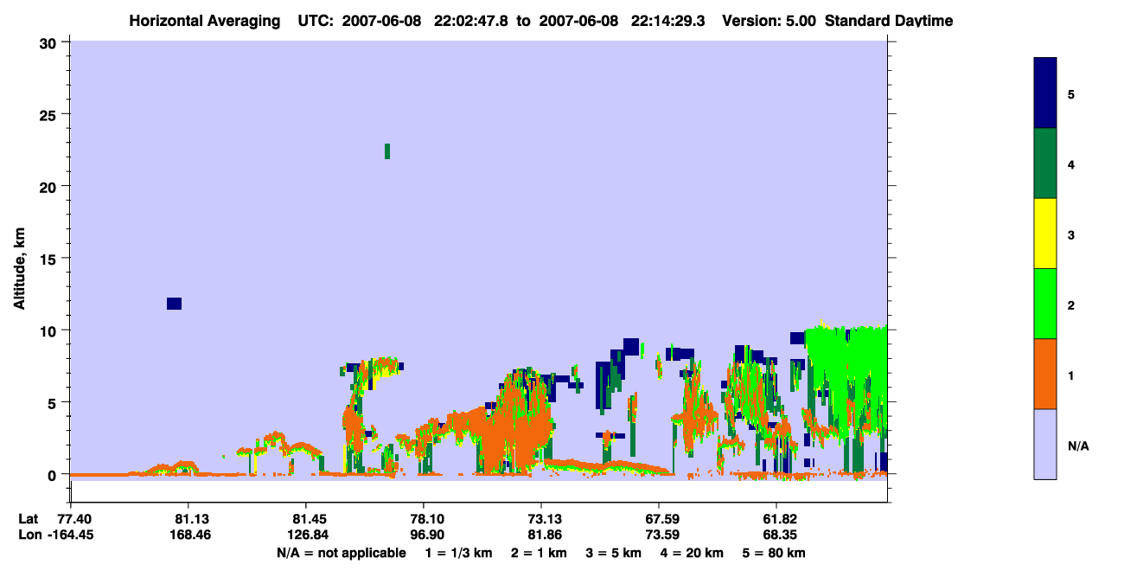Click the 25 km tick label
This screenshot has width=1124, height=577.
coord(49,114)
